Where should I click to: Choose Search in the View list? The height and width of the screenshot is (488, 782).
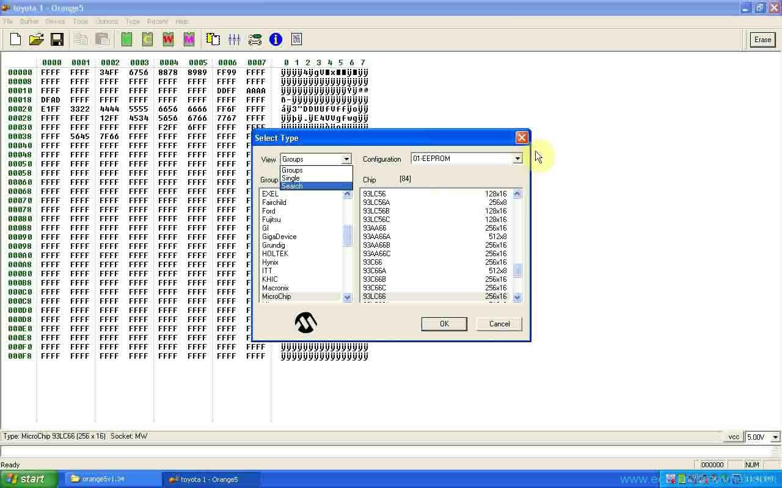pyautogui.click(x=316, y=186)
